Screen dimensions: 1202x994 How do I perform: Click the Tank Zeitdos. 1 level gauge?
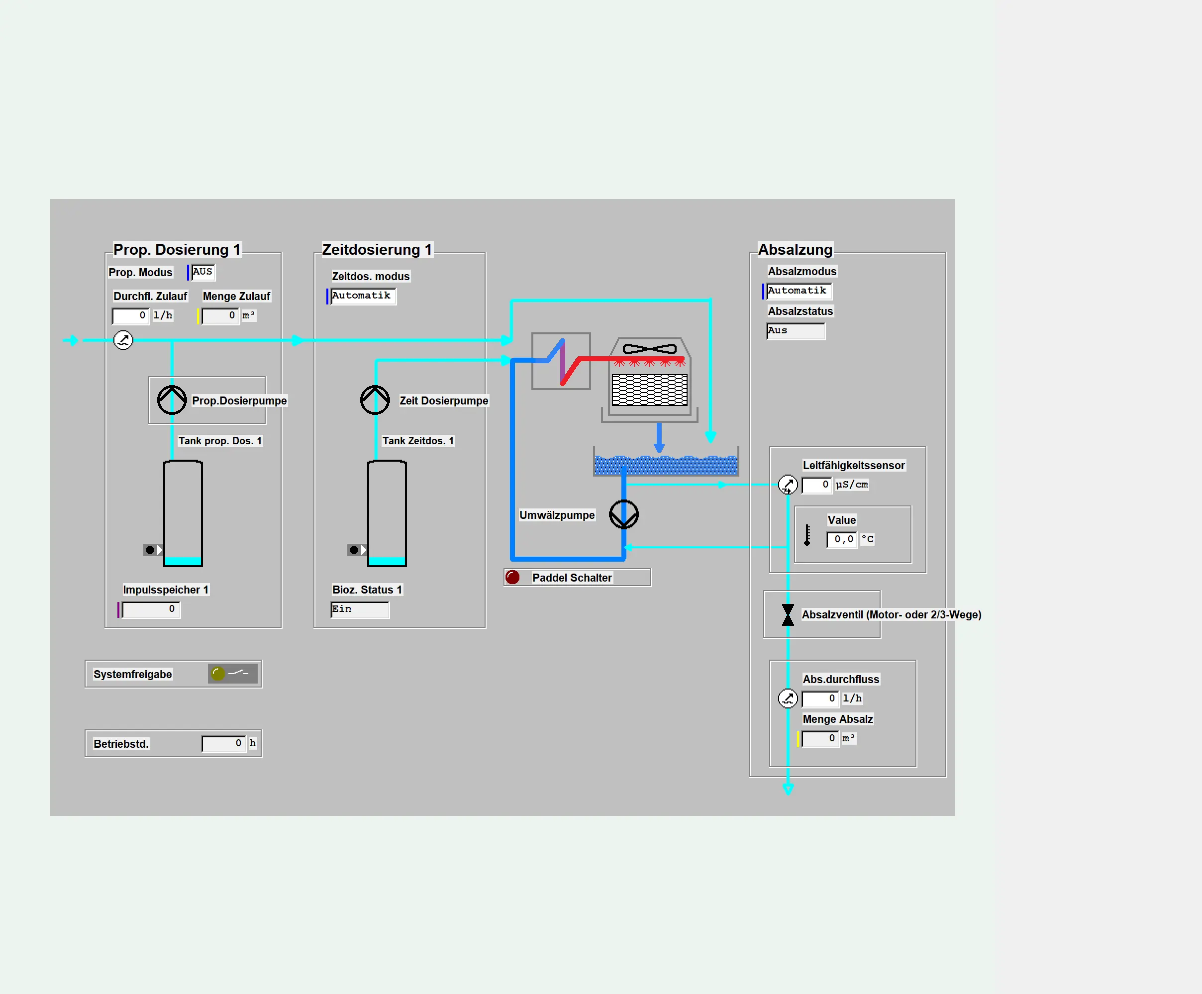(387, 513)
